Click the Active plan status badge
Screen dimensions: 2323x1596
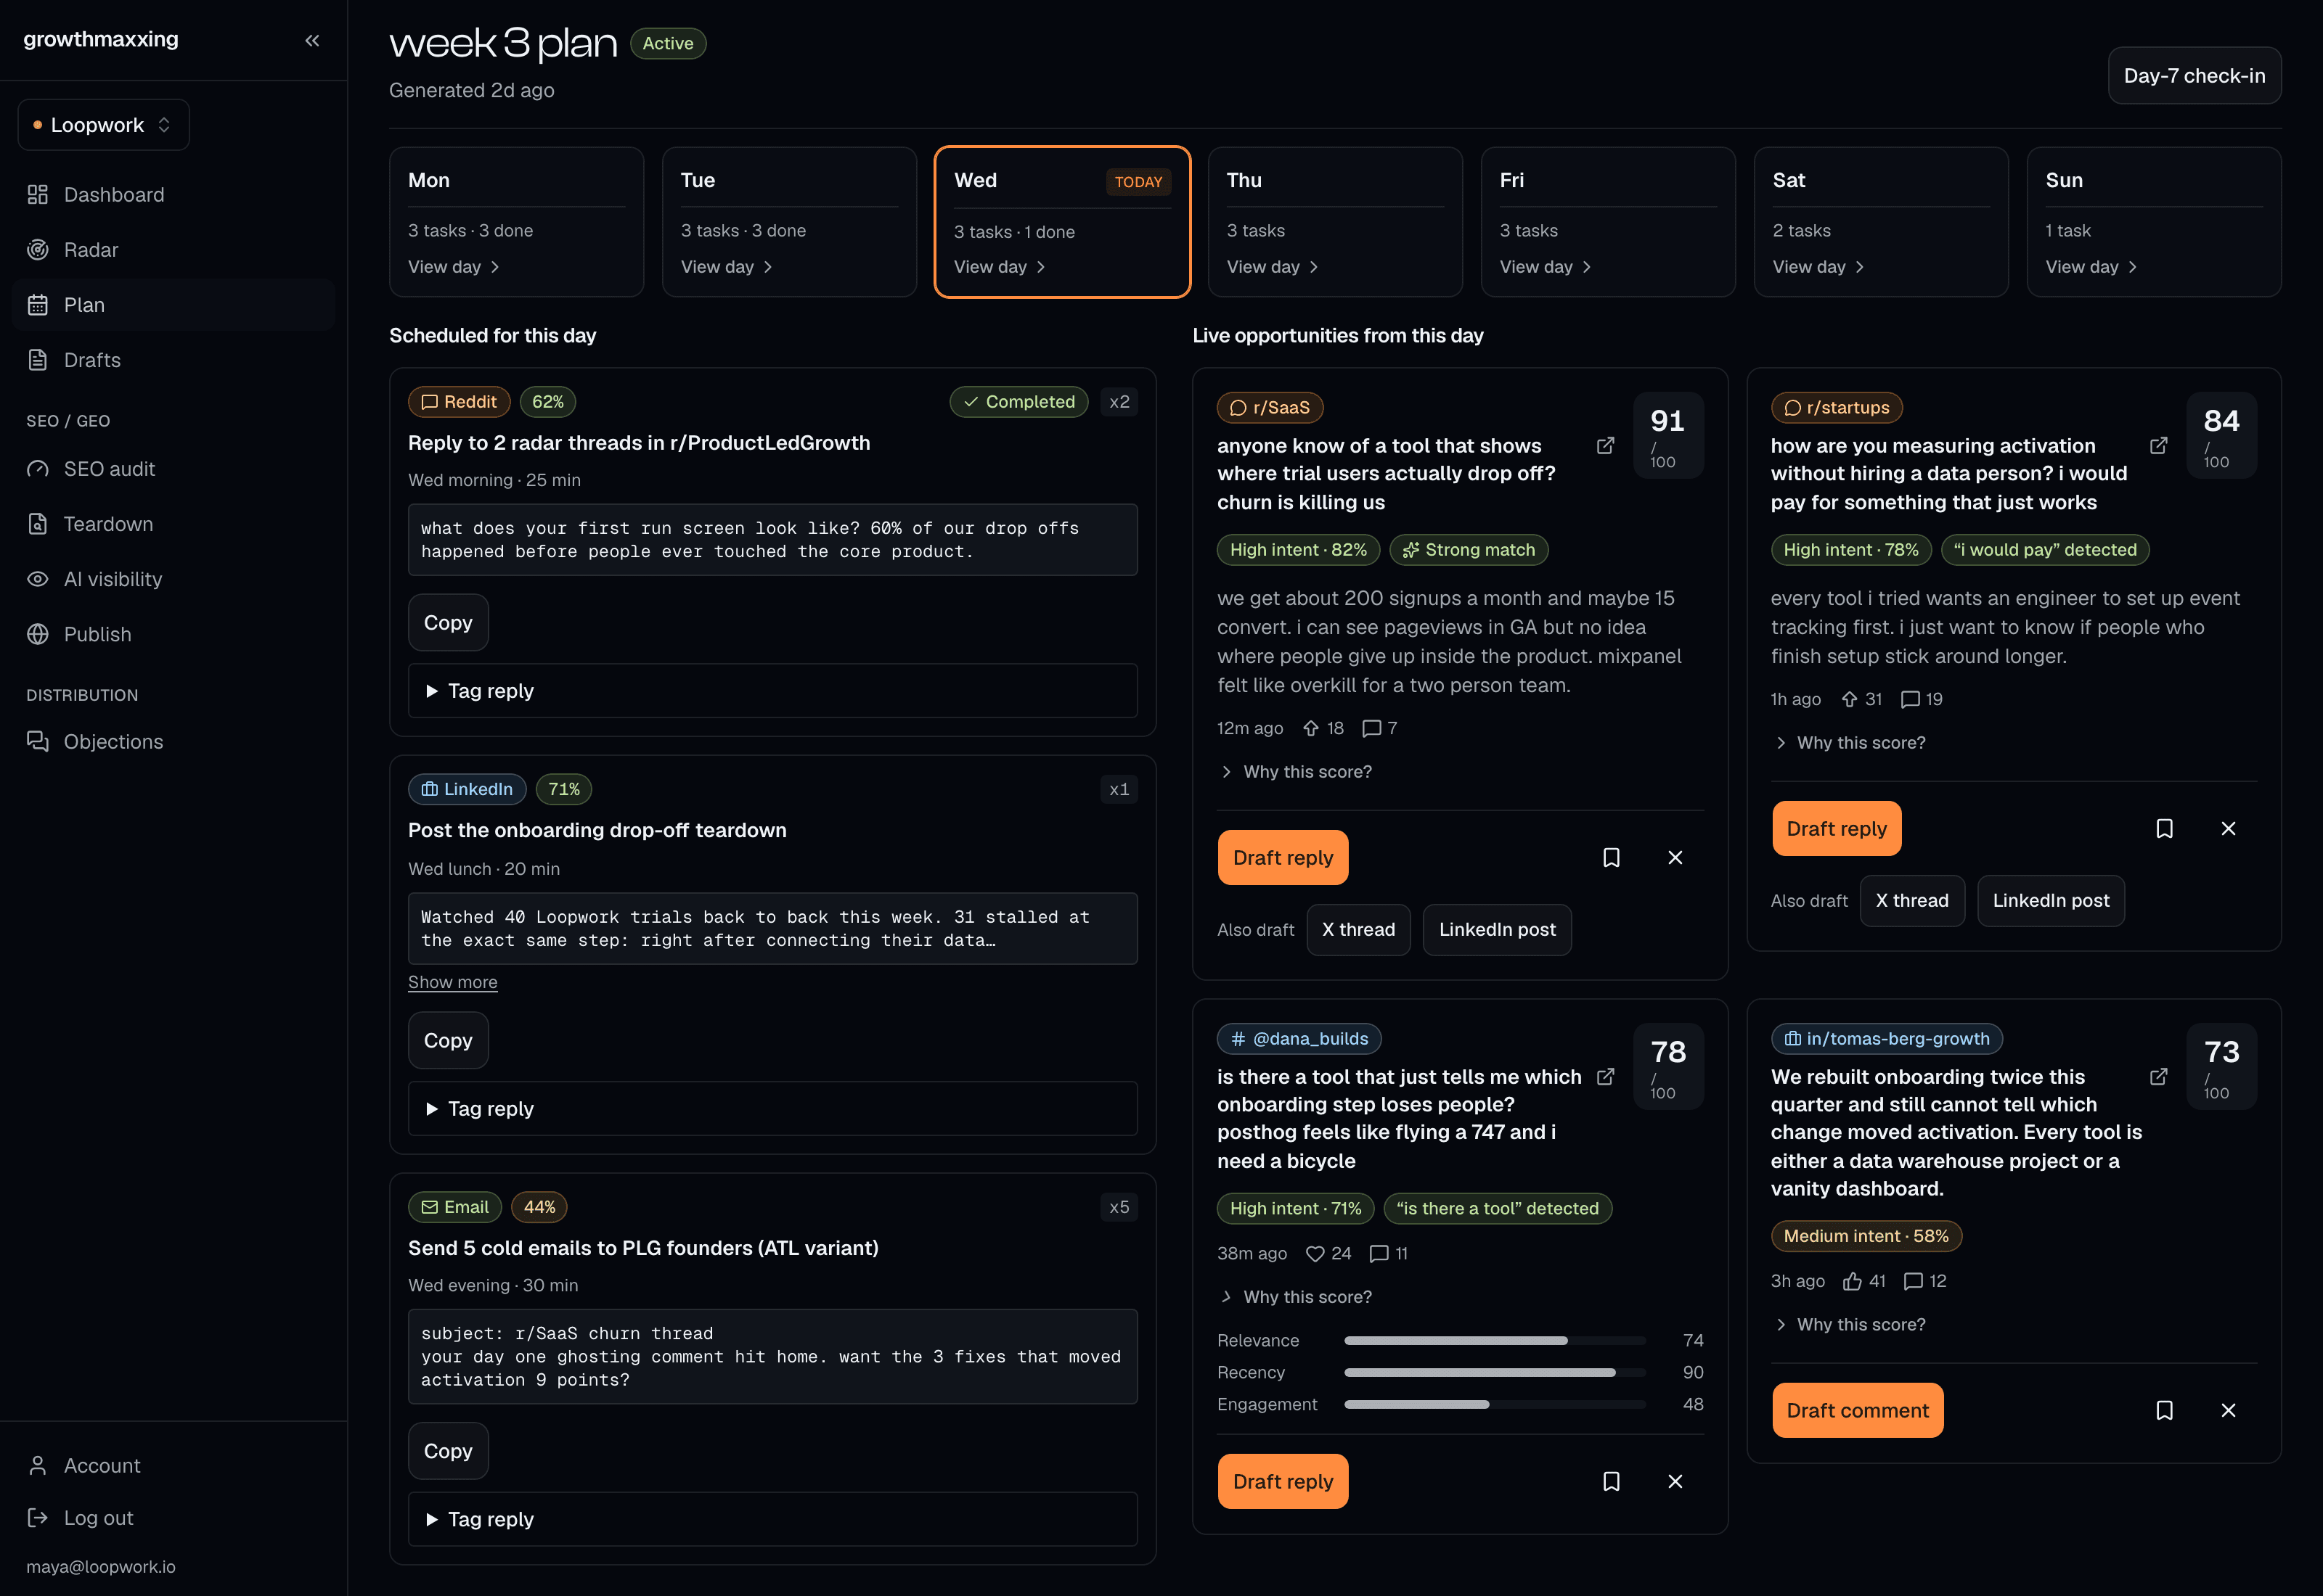pos(667,43)
